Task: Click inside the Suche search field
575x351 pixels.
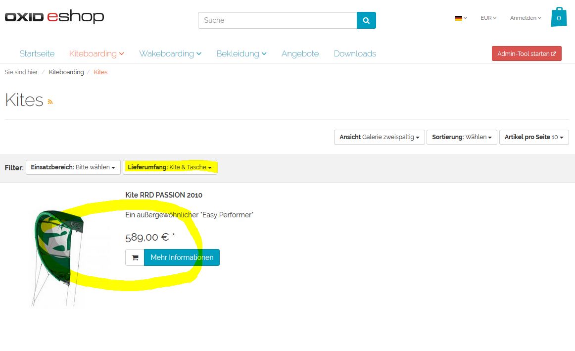Action: [x=277, y=20]
